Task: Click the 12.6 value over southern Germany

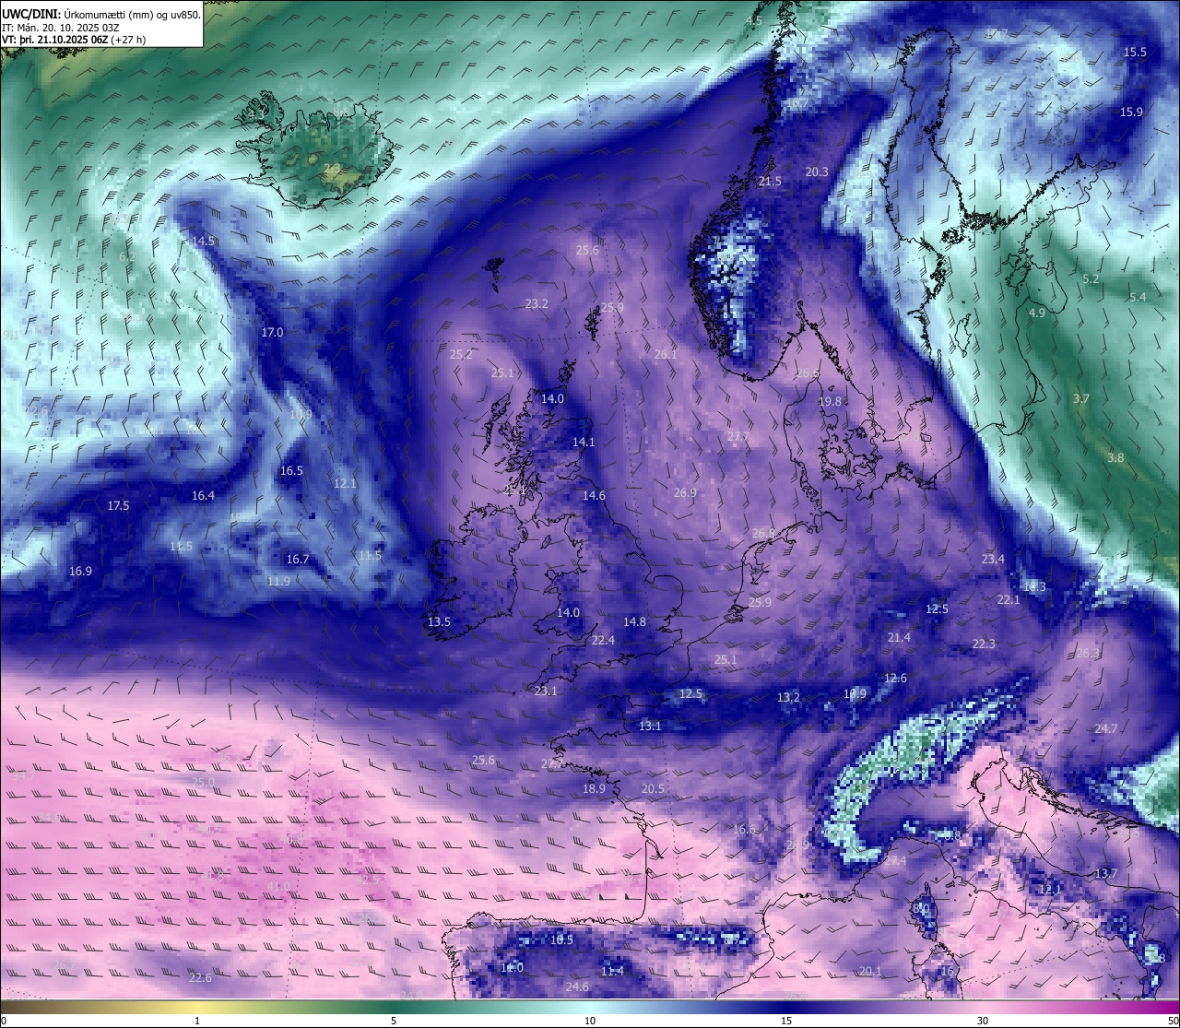Action: point(895,678)
